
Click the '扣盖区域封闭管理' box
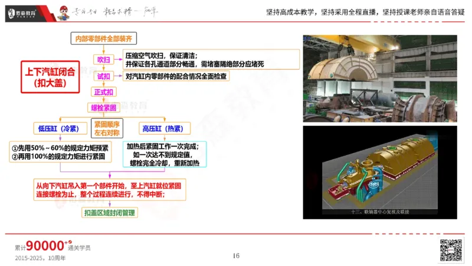110,213
